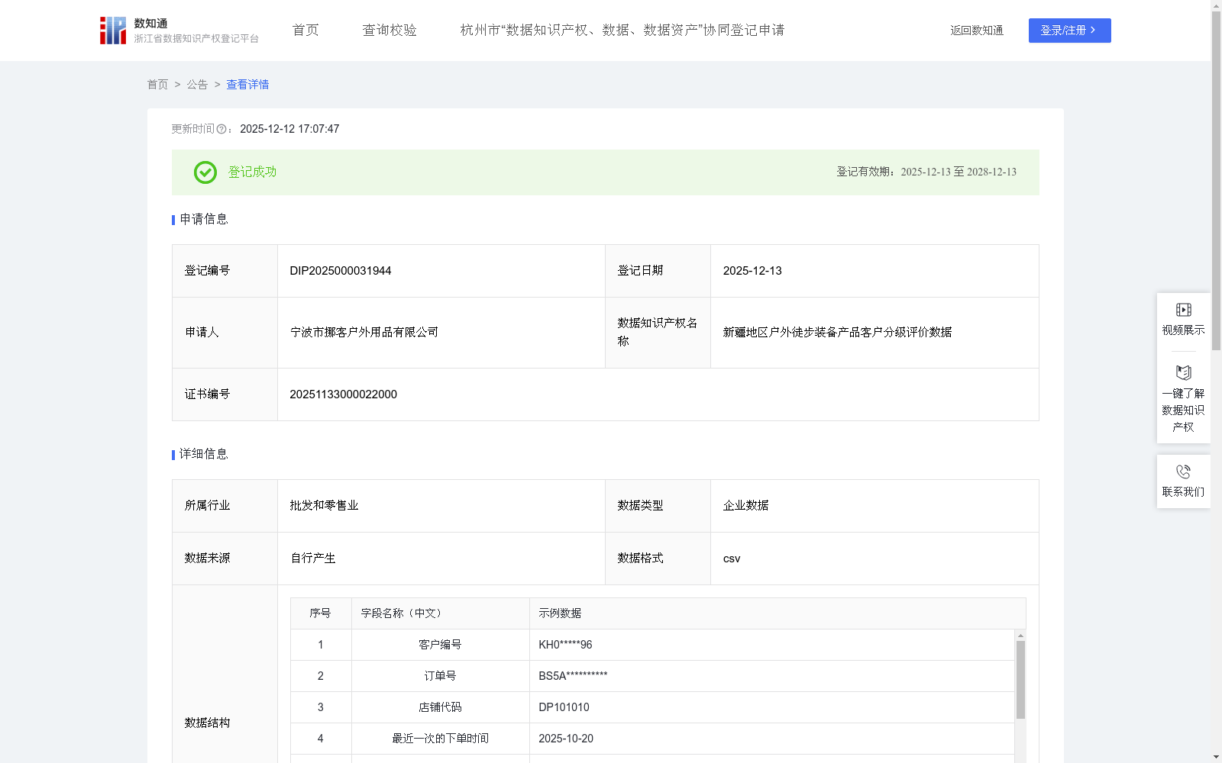Click the 客户编号 field row
Screen dimensions: 1222x763
click(653, 645)
